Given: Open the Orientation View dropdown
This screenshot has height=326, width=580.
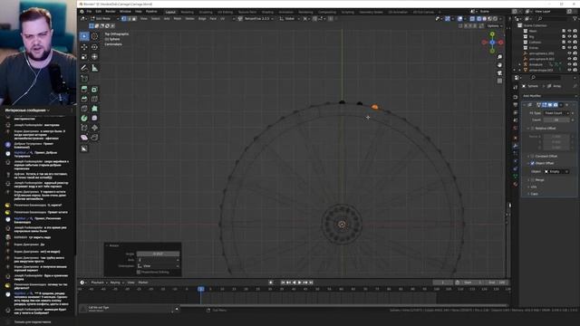Looking at the screenshot, I should point(159,266).
